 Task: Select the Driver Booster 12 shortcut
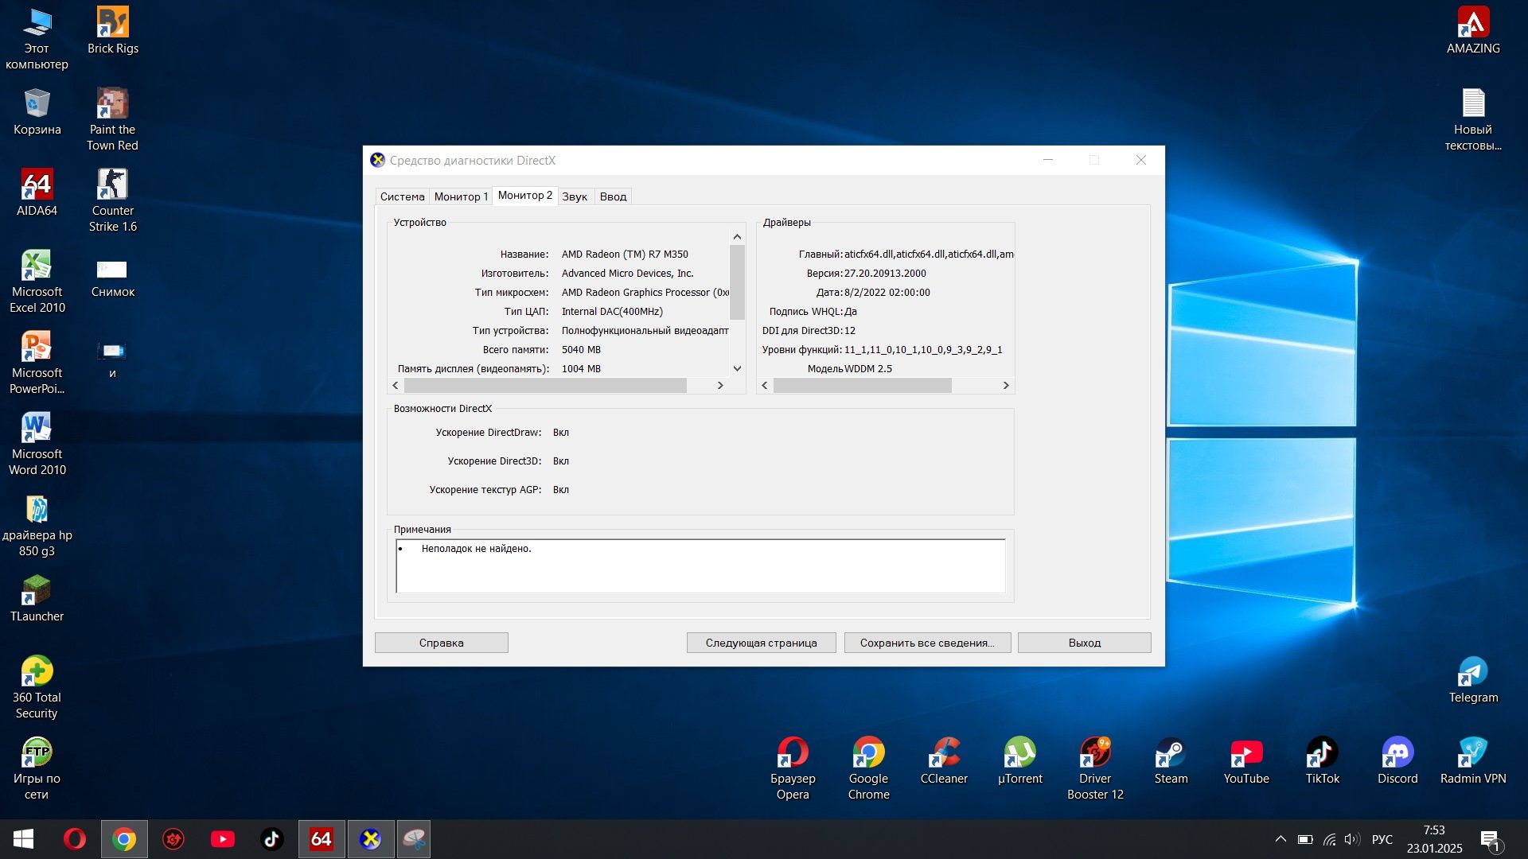click(1095, 768)
